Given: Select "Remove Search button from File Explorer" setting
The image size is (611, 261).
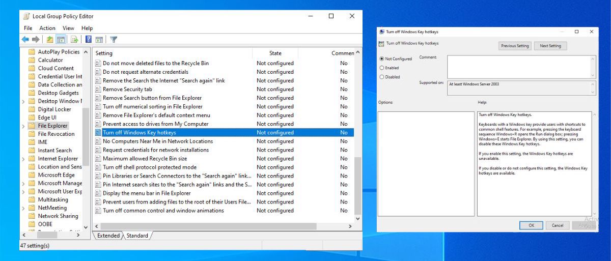Looking at the screenshot, I should [152, 98].
